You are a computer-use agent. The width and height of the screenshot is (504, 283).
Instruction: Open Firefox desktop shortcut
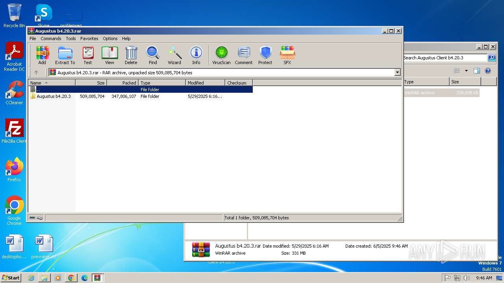(14, 170)
